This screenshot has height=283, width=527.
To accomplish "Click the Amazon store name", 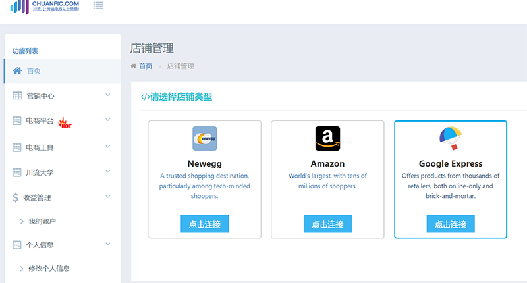I will click(327, 163).
